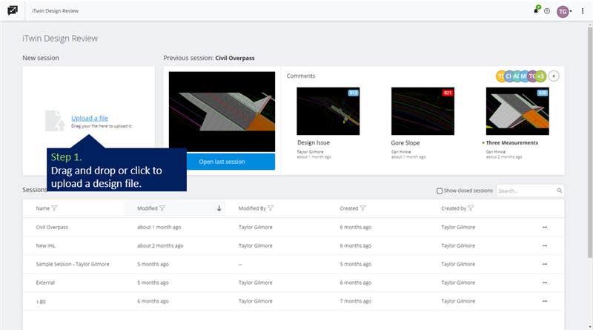Screen dimensions: 593x330
Task: Open the TG user account dropdown
Action: click(x=565, y=11)
